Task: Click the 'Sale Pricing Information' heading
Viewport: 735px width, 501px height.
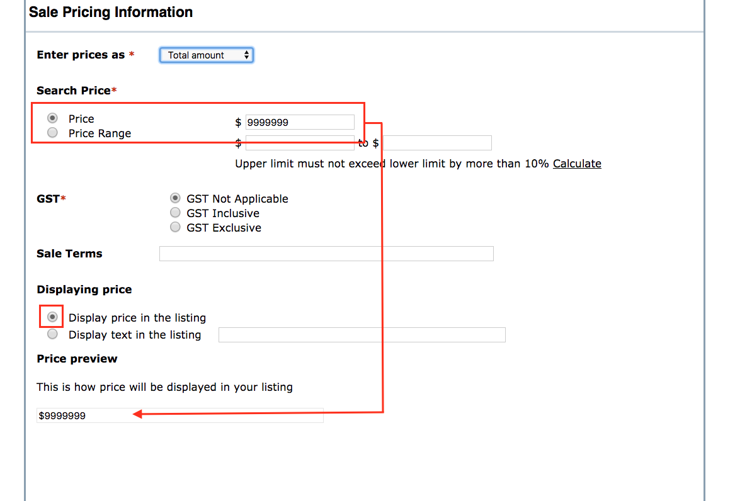Action: coord(111,12)
